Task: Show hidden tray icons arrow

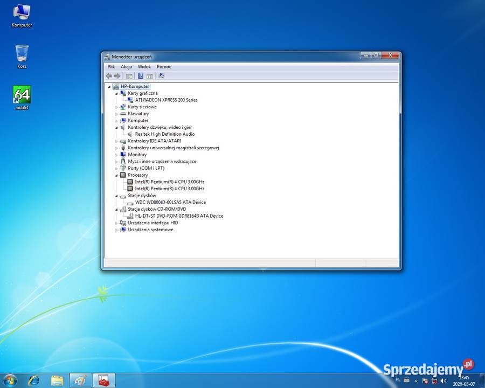Action: (x=416, y=381)
